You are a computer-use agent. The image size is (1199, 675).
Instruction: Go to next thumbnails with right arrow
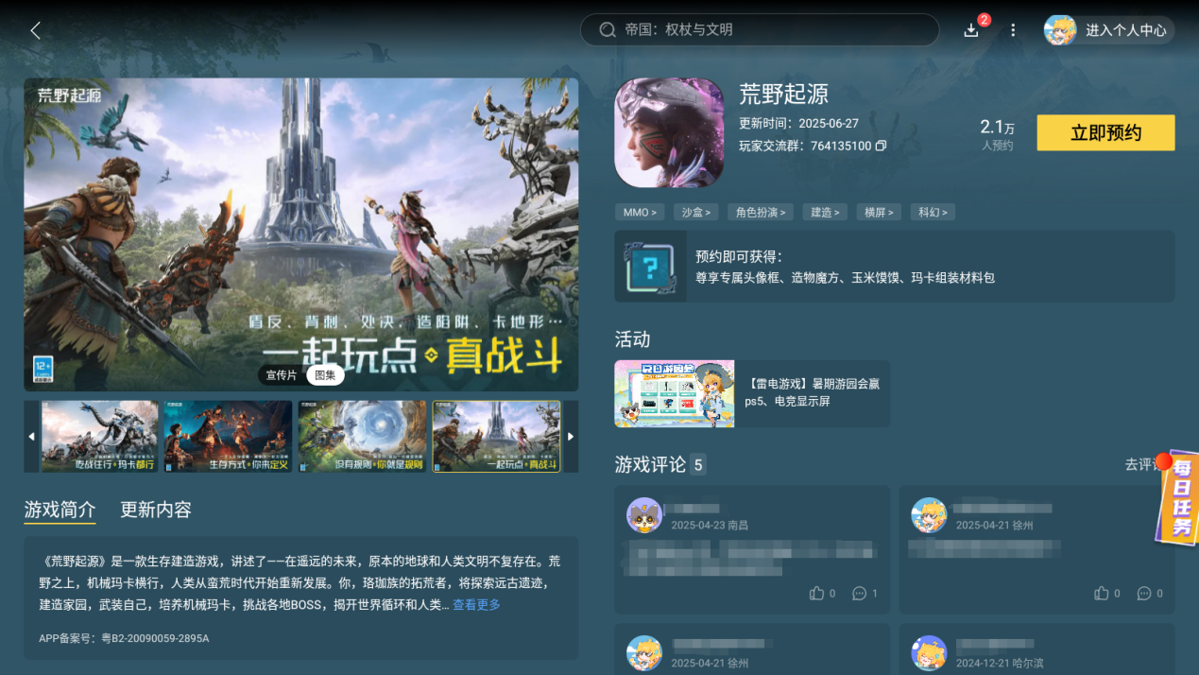coord(571,437)
